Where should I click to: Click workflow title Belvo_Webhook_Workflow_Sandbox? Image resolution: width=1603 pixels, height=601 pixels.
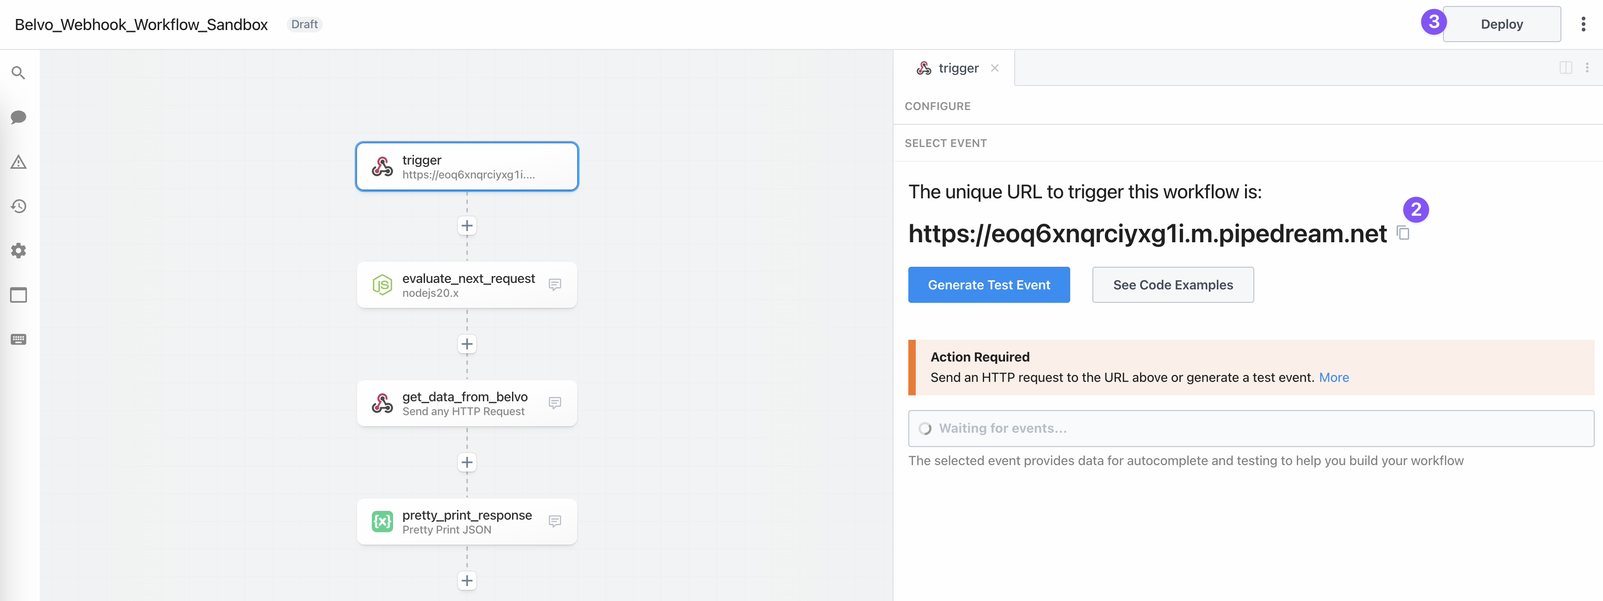141,24
